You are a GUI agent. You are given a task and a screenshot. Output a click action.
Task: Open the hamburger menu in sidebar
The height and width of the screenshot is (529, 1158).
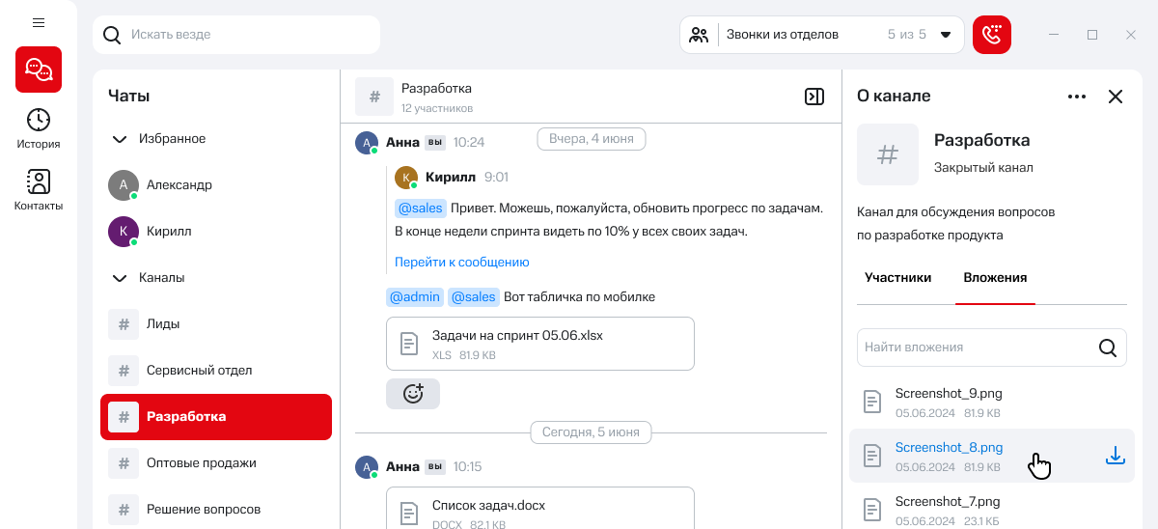pos(39,22)
